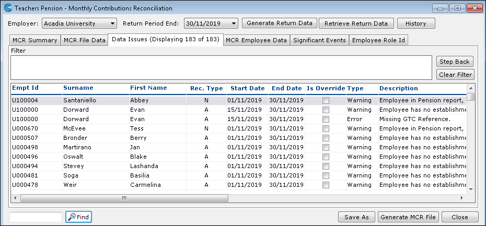Viewport: 486px width, 226px height.
Task: Toggle Is Override checkbox for Bronder row
Action: tap(326, 138)
